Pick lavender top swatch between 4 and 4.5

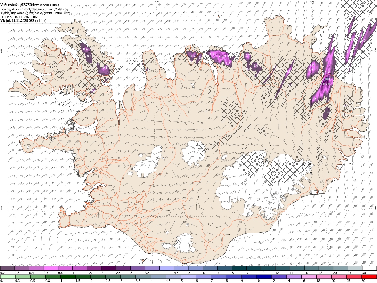pos(166,269)
